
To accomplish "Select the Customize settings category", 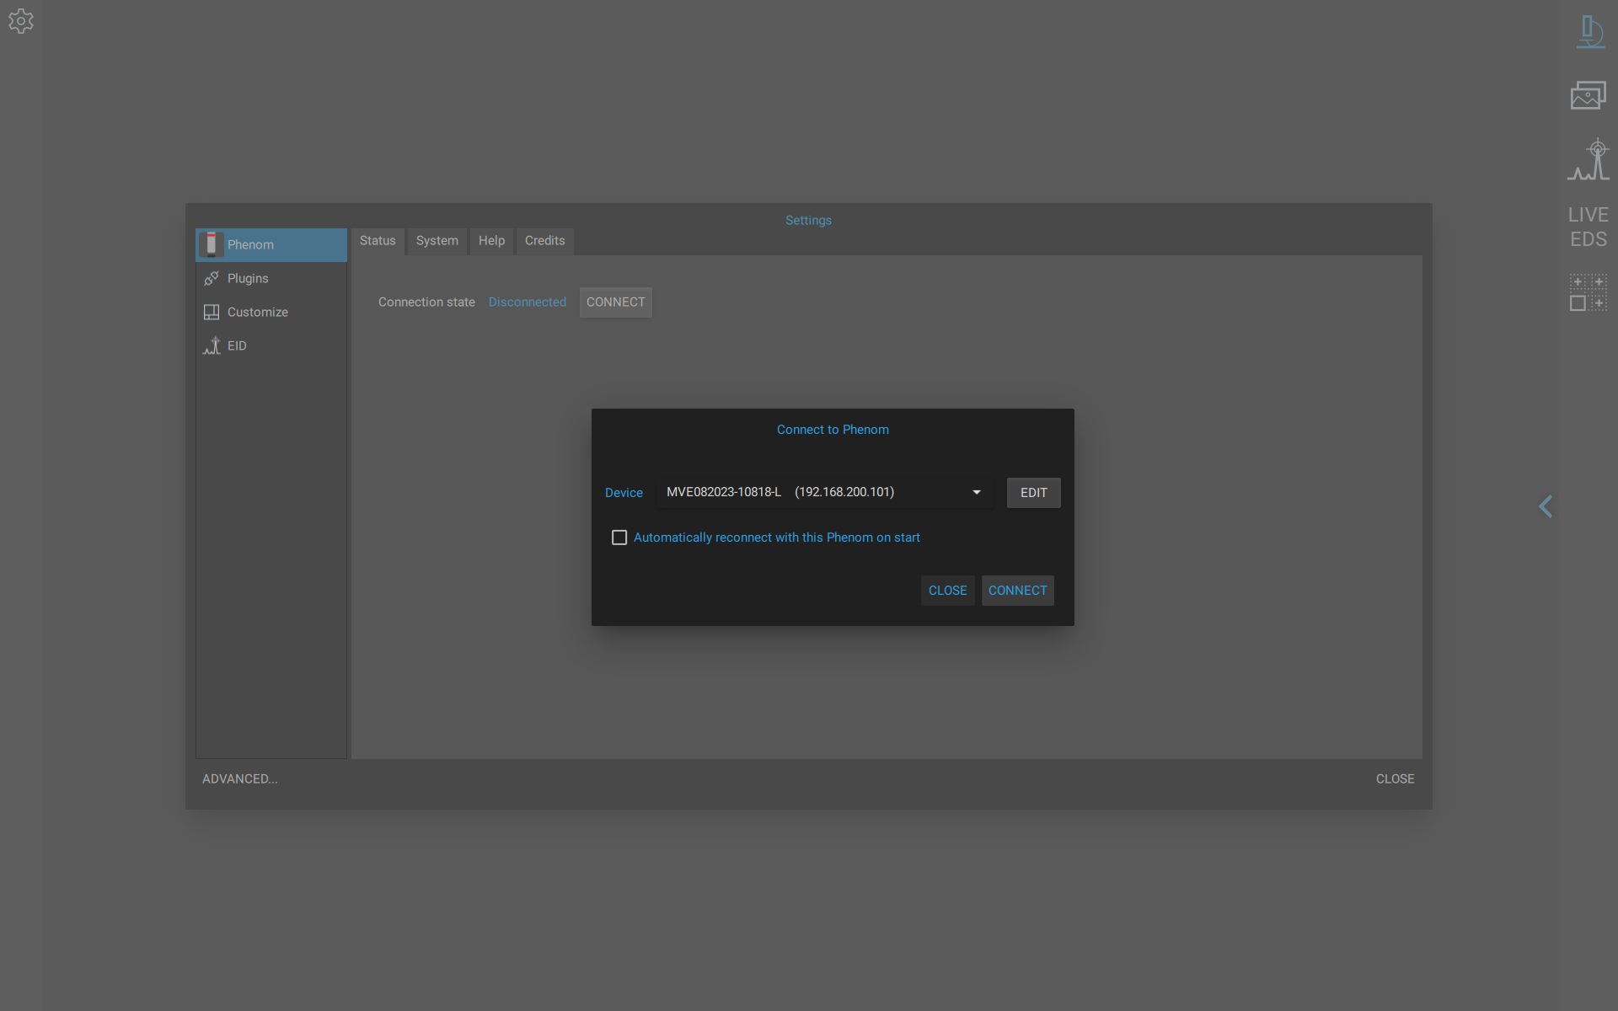I will (x=271, y=313).
